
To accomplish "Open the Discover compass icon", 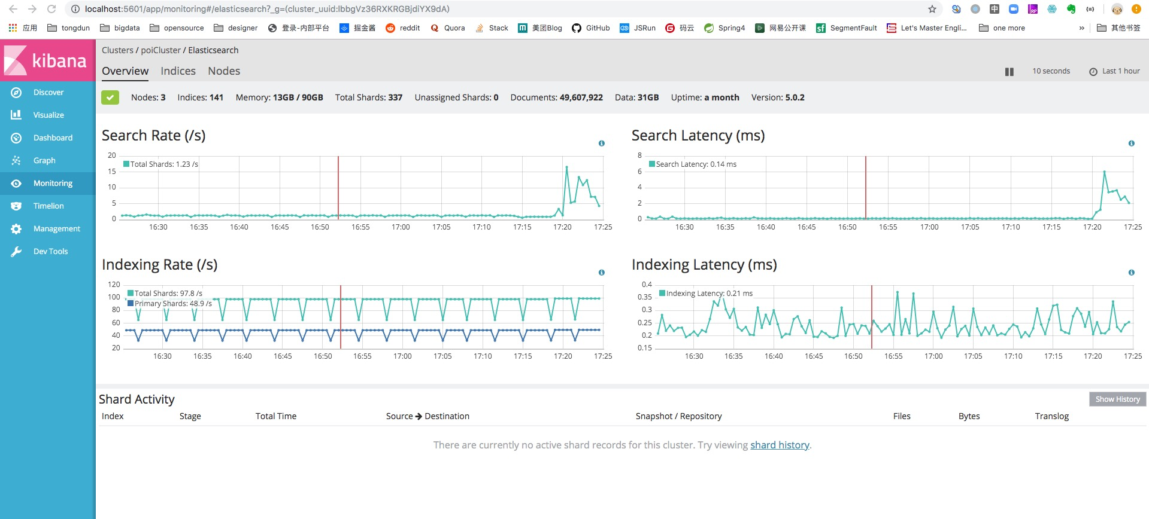I will pos(16,93).
